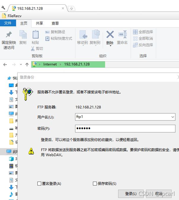
Task: Select the first downloads arrow item in sidebar
Action: (11, 92)
